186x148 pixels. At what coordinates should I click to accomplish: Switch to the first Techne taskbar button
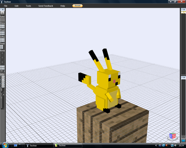point(39,146)
